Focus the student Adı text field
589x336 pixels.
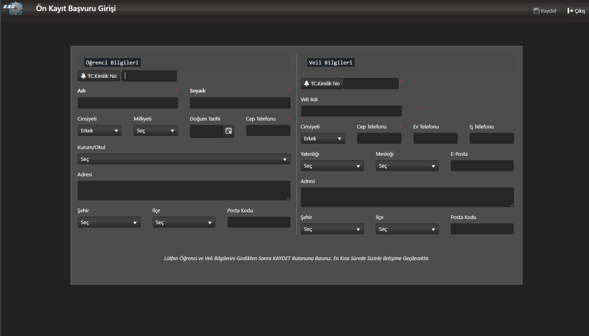click(128, 103)
